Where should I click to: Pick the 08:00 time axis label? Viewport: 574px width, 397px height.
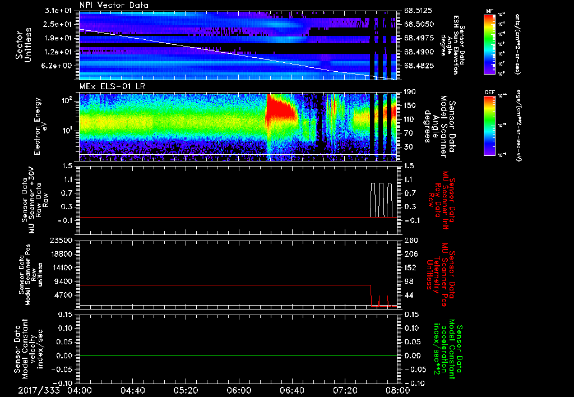(397, 390)
